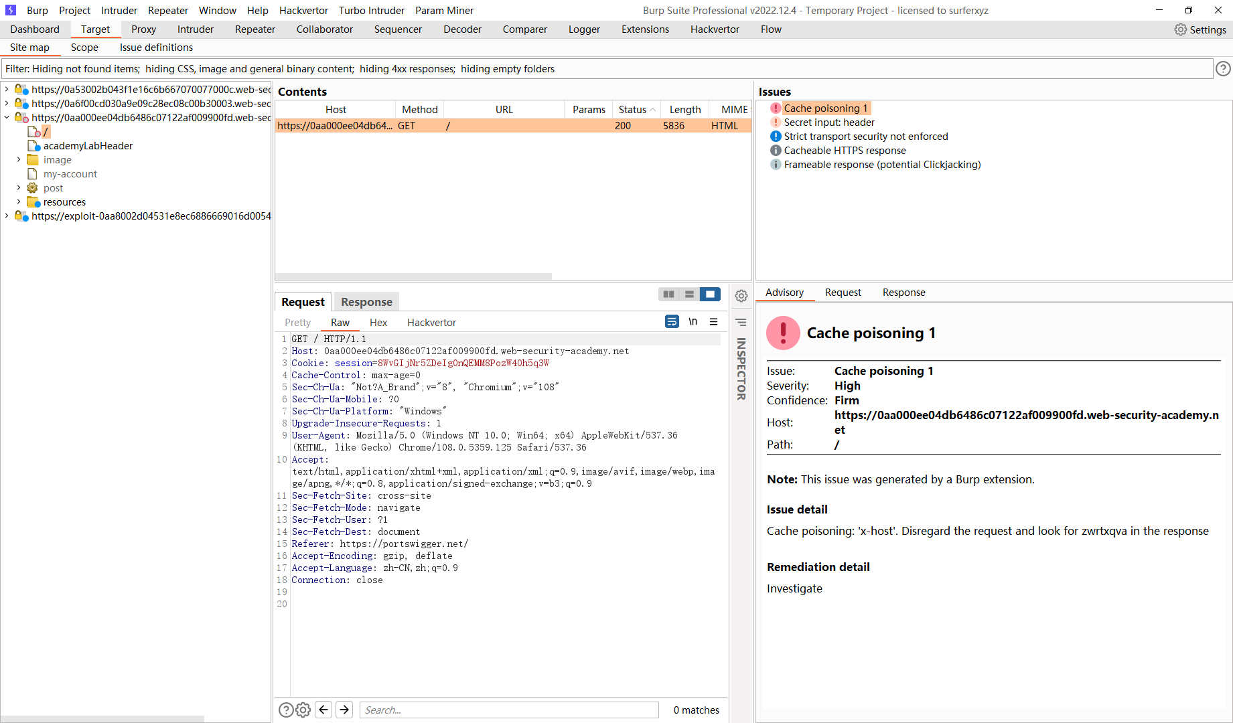Click the resources folder icon
Image resolution: width=1233 pixels, height=723 pixels.
[x=33, y=202]
